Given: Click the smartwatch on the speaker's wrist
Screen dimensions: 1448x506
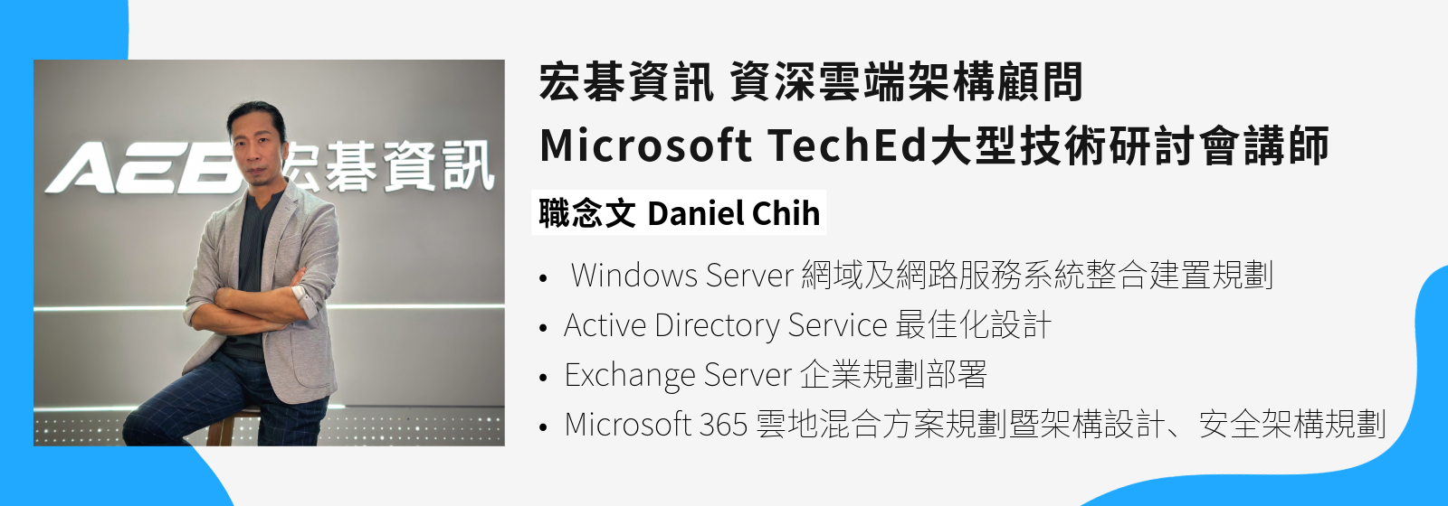Looking at the screenshot, I should [x=300, y=294].
